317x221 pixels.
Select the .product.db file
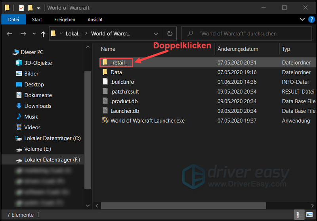pos(124,102)
